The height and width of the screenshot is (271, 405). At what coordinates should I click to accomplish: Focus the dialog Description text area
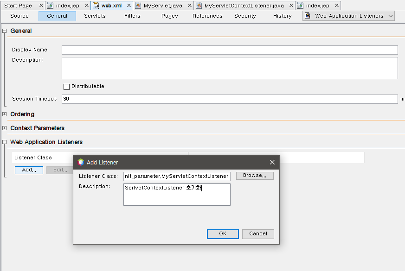point(177,195)
